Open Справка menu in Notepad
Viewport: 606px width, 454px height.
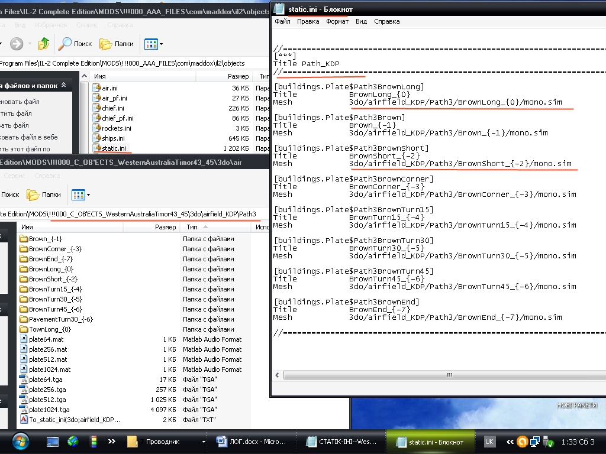click(x=386, y=22)
